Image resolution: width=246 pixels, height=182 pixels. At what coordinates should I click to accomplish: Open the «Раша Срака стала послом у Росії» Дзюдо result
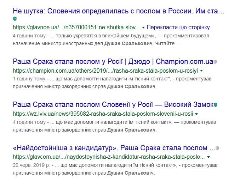click(113, 62)
